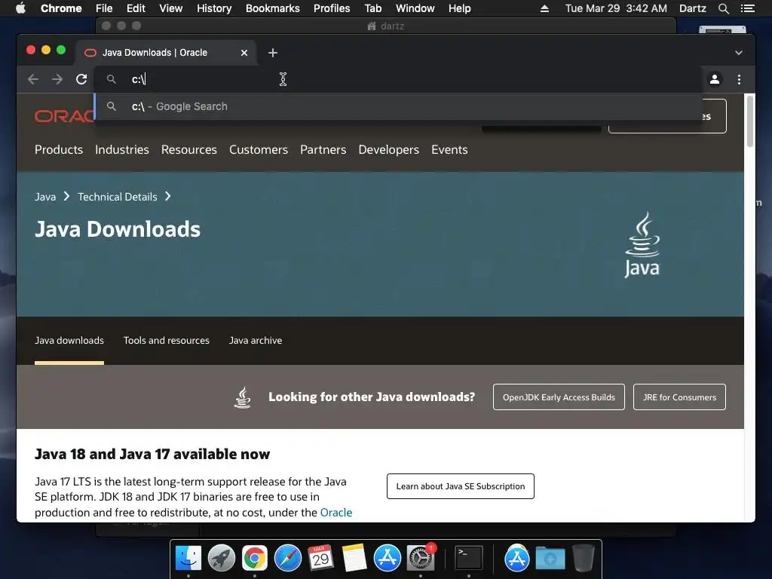Viewport: 772px width, 579px height.
Task: Open a new tab with plus button
Action: 273,53
